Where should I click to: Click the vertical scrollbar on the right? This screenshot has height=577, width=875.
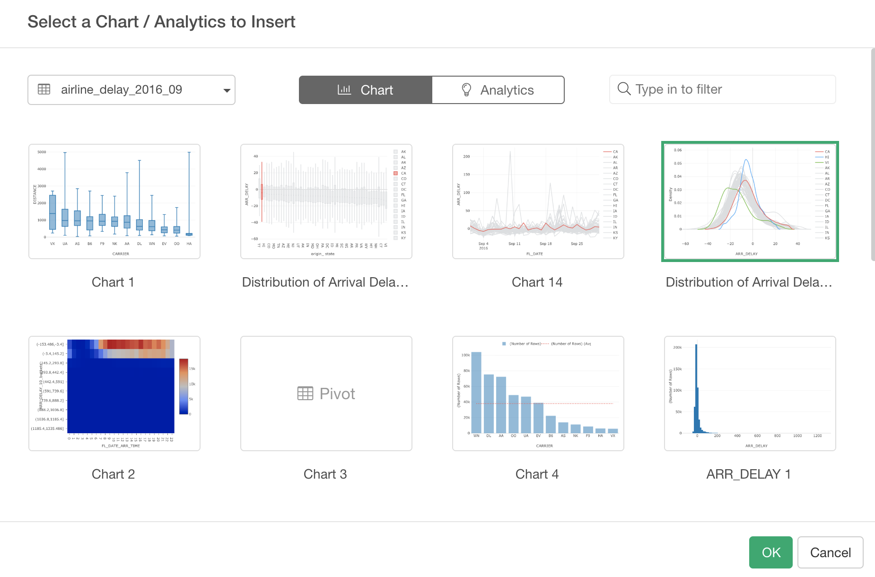point(873,156)
